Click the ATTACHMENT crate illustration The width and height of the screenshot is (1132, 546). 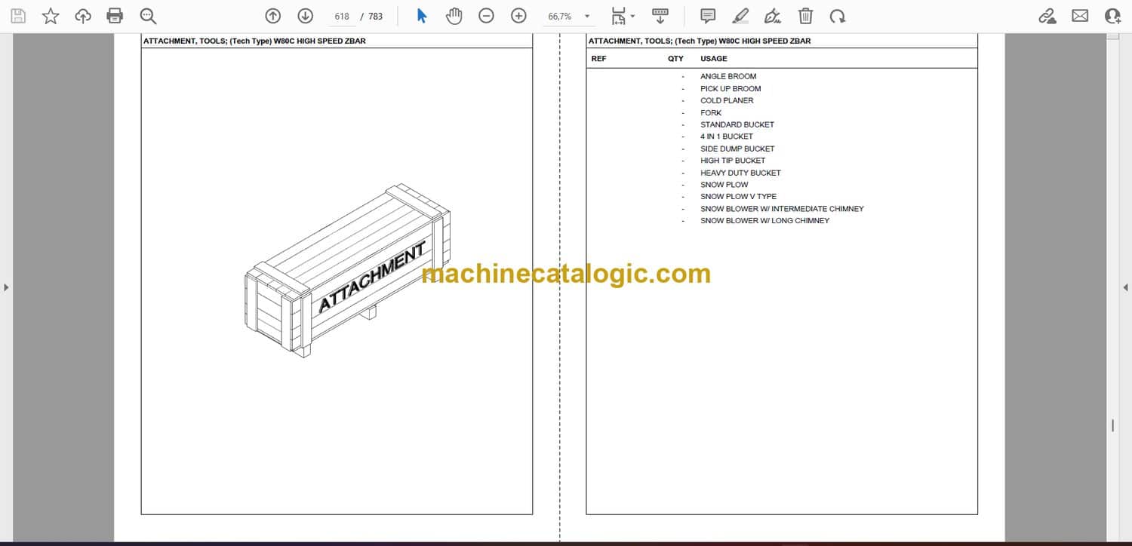347,269
